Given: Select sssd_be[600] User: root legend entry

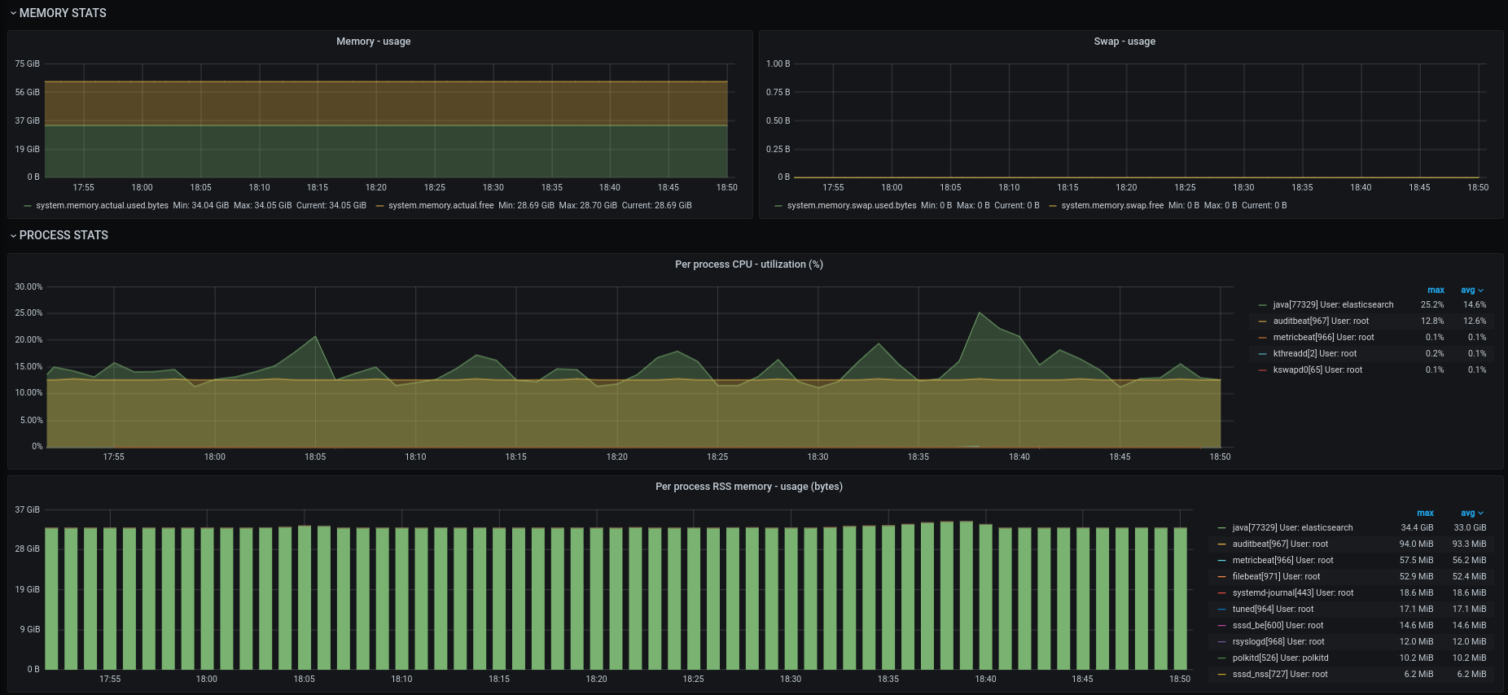Looking at the screenshot, I should [x=1278, y=625].
